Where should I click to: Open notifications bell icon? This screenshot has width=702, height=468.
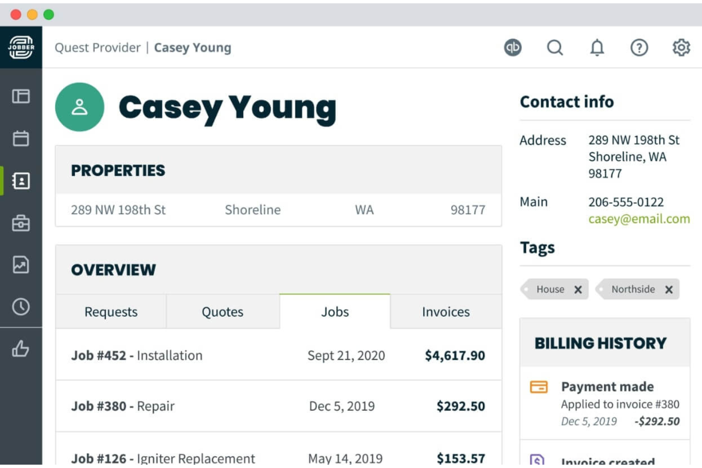(x=597, y=47)
